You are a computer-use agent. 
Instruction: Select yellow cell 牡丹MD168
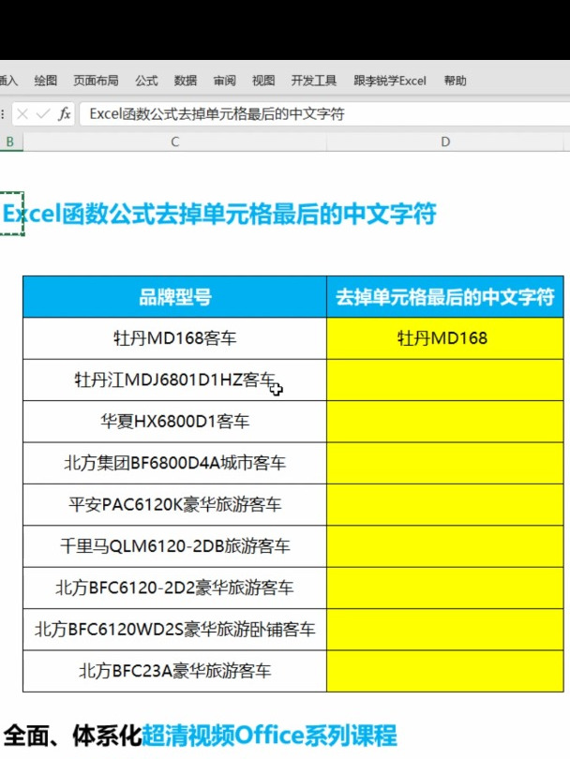tap(445, 338)
